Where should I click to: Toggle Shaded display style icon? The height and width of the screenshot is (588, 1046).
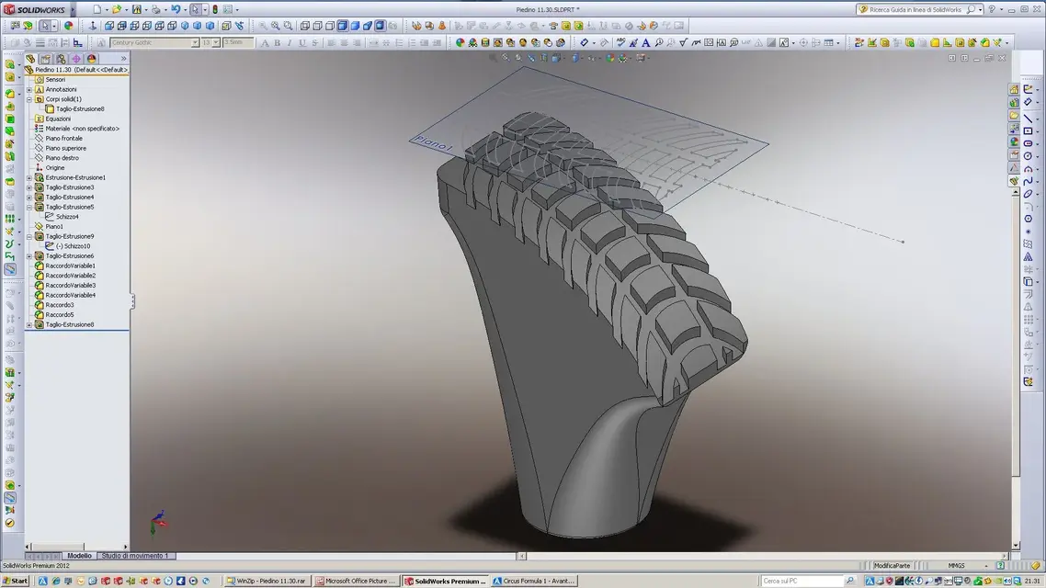click(355, 26)
